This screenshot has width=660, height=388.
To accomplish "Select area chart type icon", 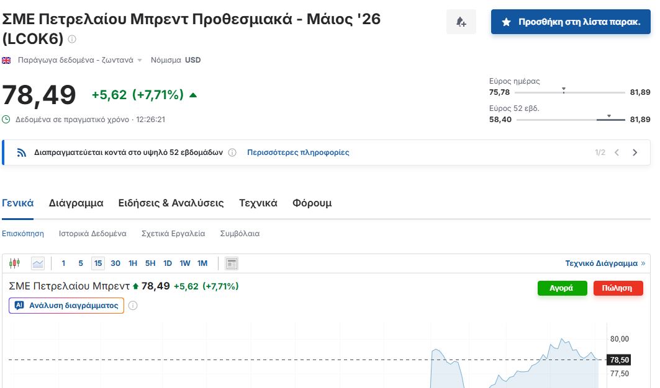I will tap(38, 263).
